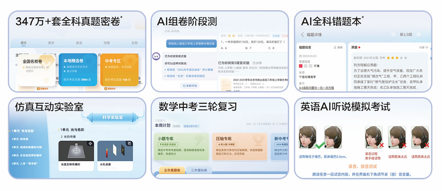Click the 收藏 heart icon
The height and width of the screenshot is (191, 442).
[x=426, y=47]
